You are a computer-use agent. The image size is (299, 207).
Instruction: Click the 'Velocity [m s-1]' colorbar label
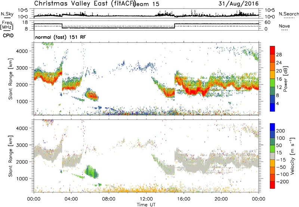pyautogui.click(x=292, y=156)
